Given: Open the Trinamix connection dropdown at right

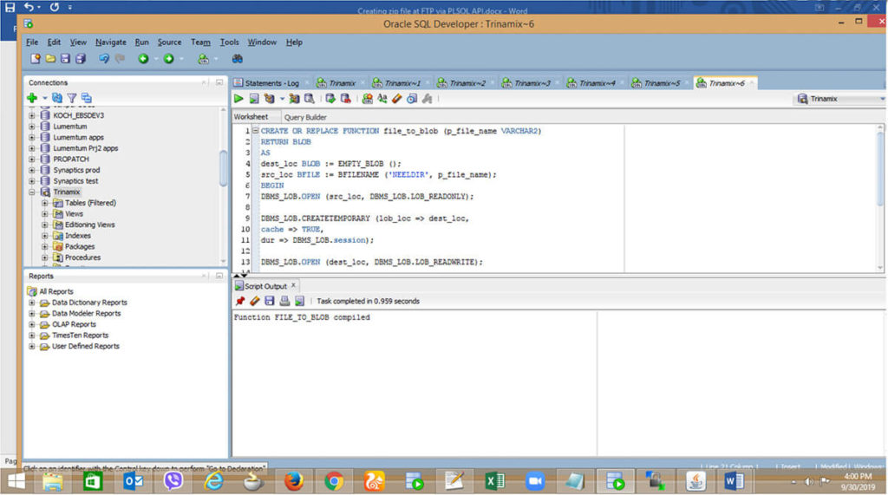Looking at the screenshot, I should click(x=882, y=99).
